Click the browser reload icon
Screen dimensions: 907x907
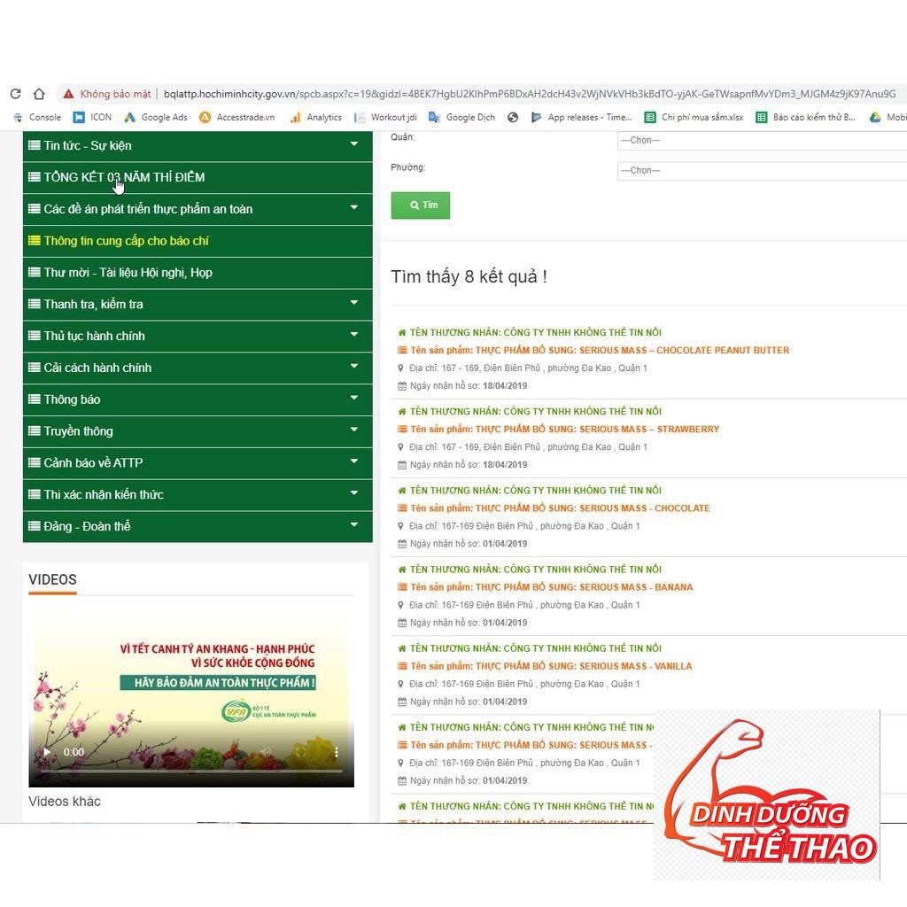15,94
